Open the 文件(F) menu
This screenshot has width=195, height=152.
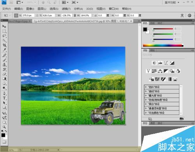pos(7,9)
